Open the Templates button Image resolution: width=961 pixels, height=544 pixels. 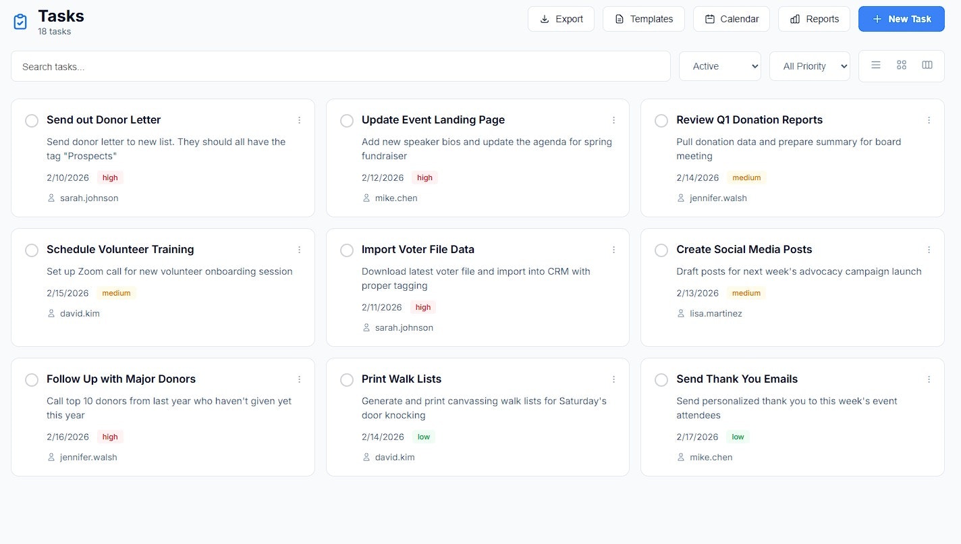[x=644, y=19]
